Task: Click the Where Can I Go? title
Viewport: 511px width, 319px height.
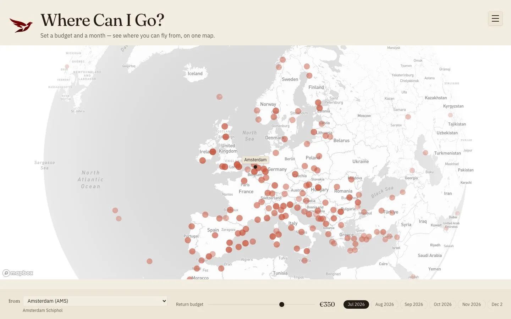Action: point(102,20)
